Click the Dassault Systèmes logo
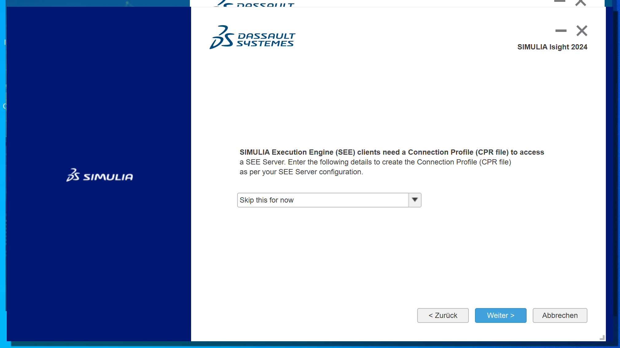 coord(252,37)
